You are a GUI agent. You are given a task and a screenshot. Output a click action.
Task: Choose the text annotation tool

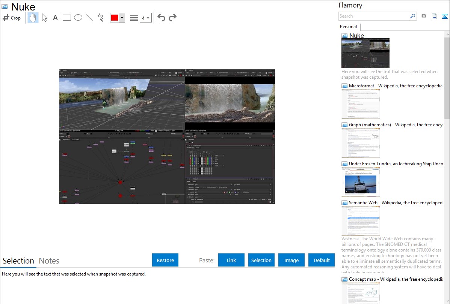[55, 18]
